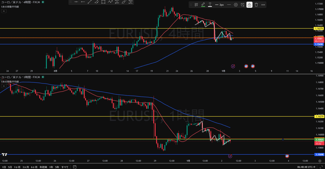Select the trend line drawing tool
Image resolution: width=325 pixels, height=169 pixels.
90,2
